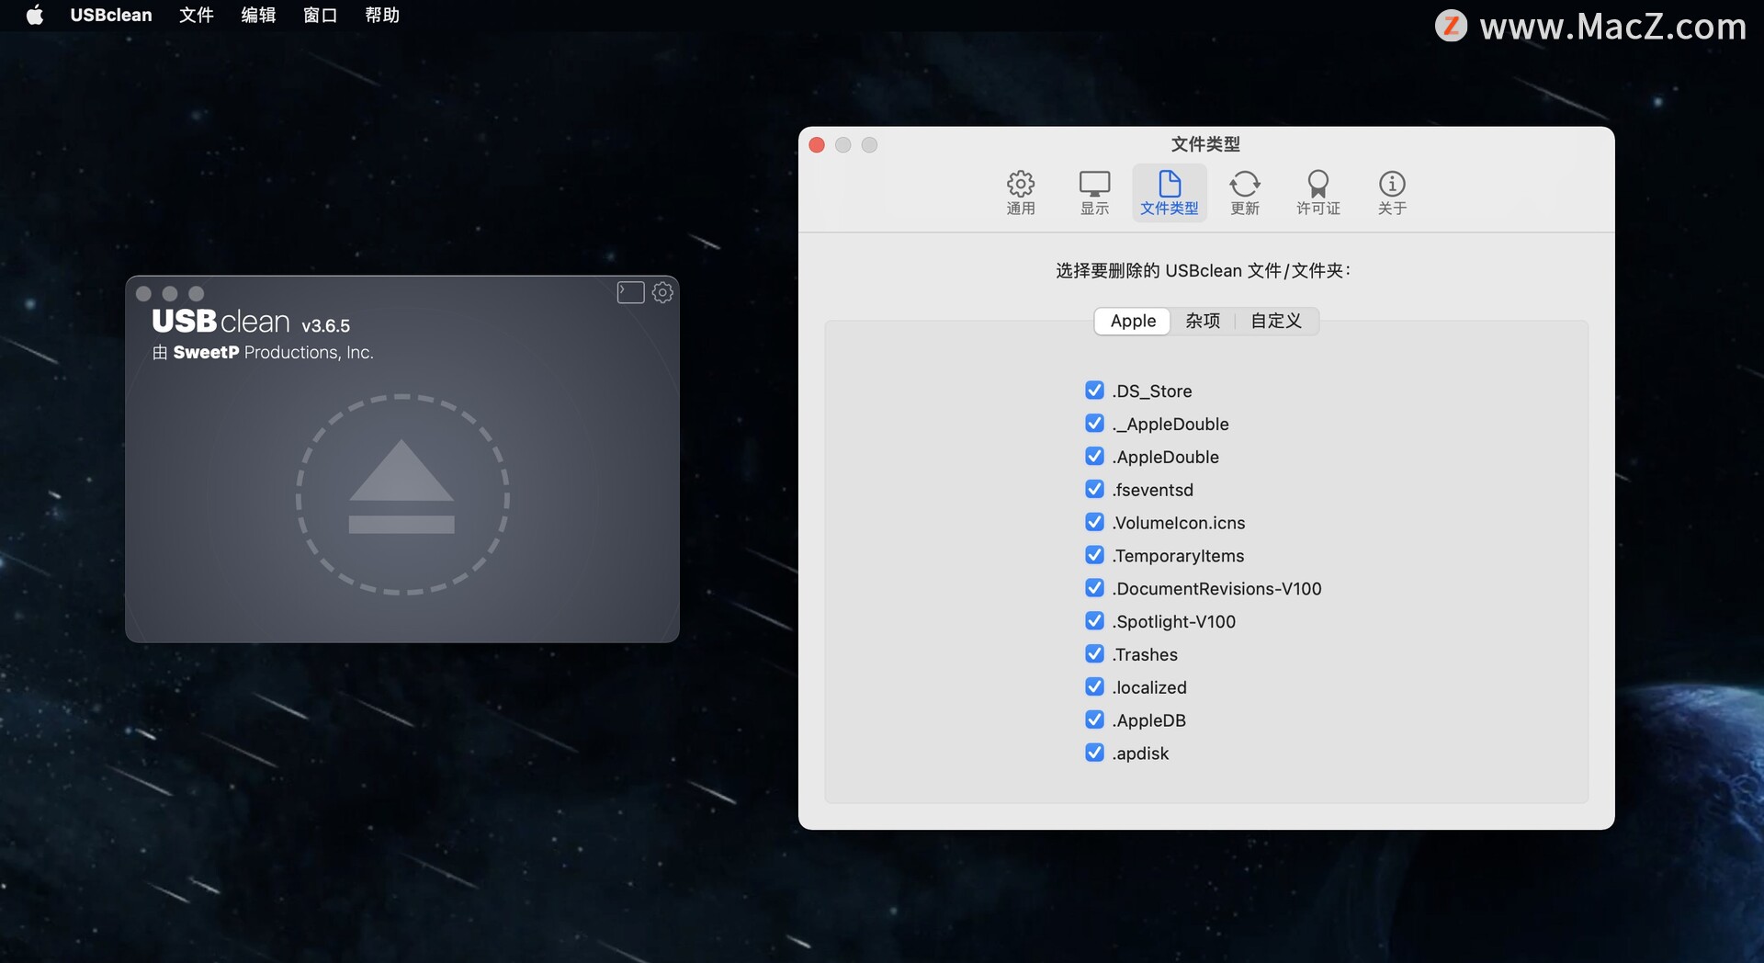This screenshot has height=963, width=1764.
Task: Click the settings gear in USBclean window
Action: coord(662,292)
